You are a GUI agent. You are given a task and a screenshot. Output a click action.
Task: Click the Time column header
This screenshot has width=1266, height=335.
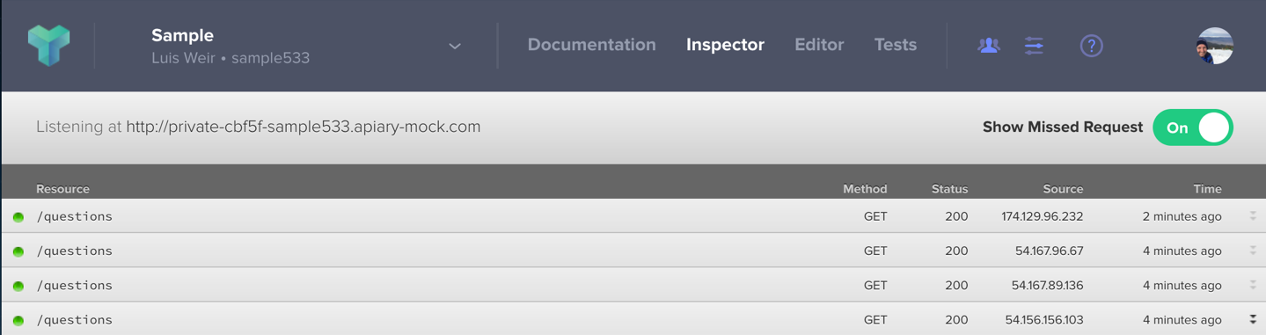point(1207,189)
